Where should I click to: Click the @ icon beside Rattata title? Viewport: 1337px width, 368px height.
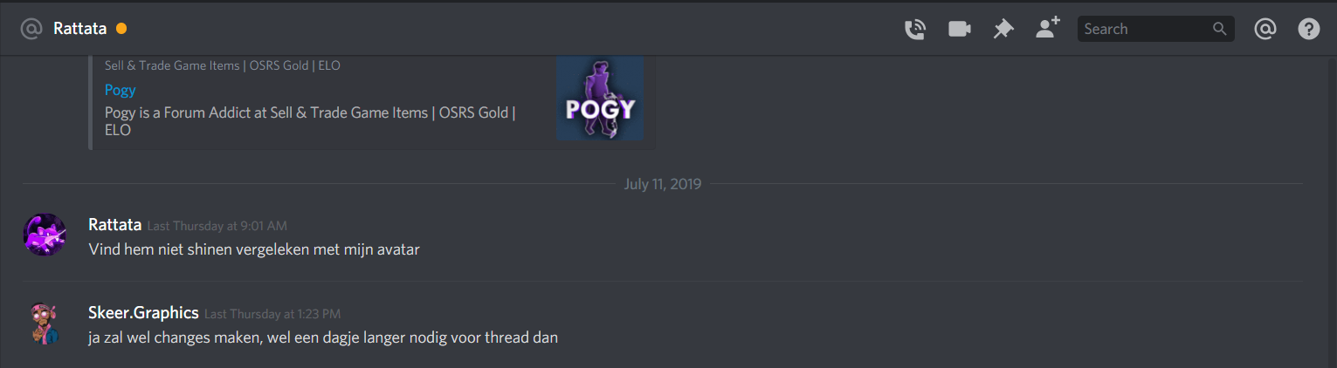coord(31,29)
